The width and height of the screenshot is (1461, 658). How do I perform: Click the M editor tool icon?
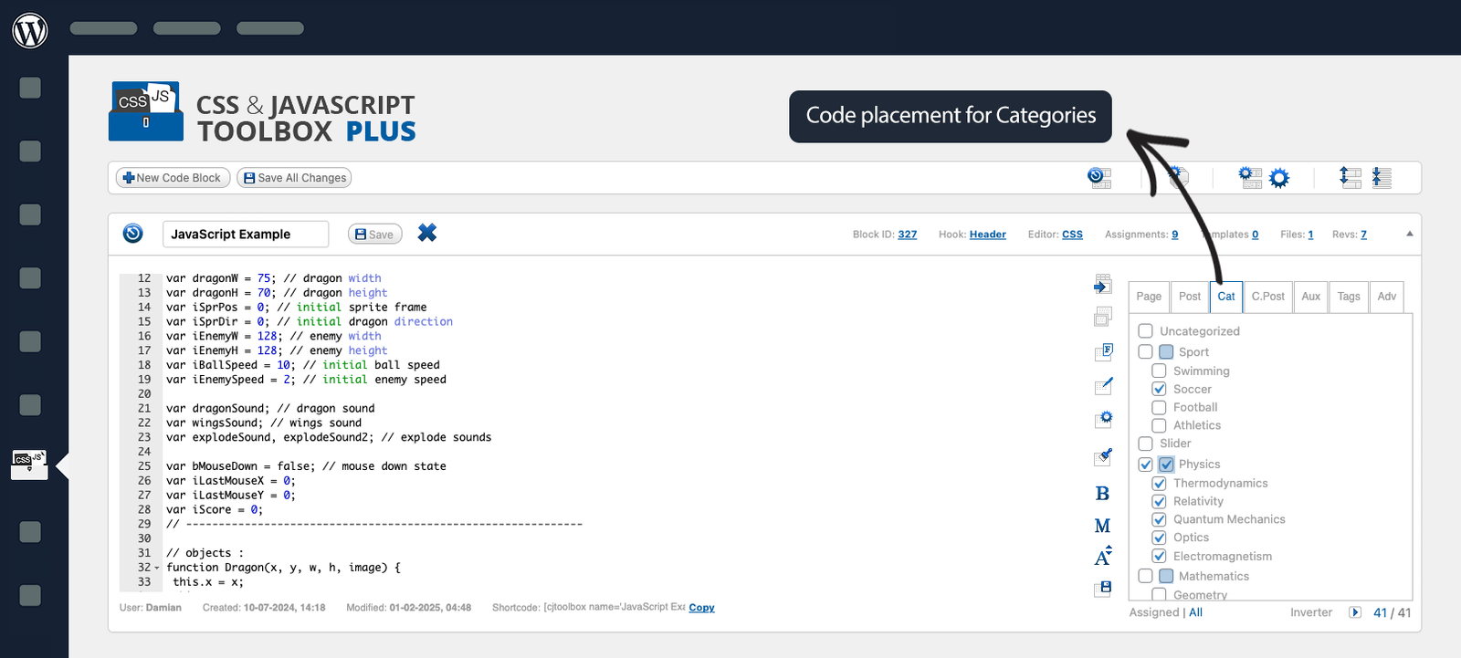coord(1102,526)
